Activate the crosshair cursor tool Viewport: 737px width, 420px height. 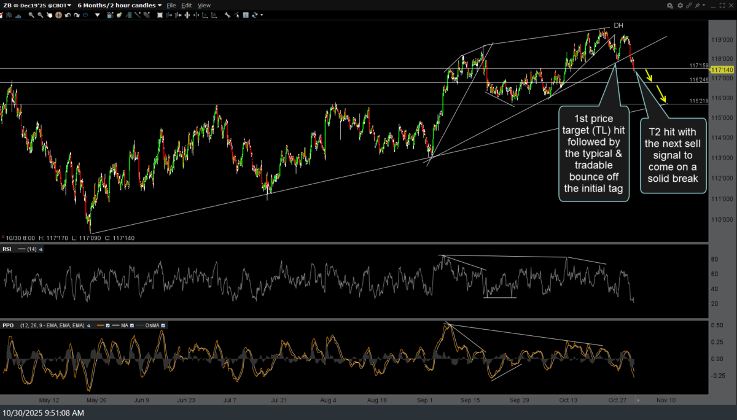click(58, 15)
